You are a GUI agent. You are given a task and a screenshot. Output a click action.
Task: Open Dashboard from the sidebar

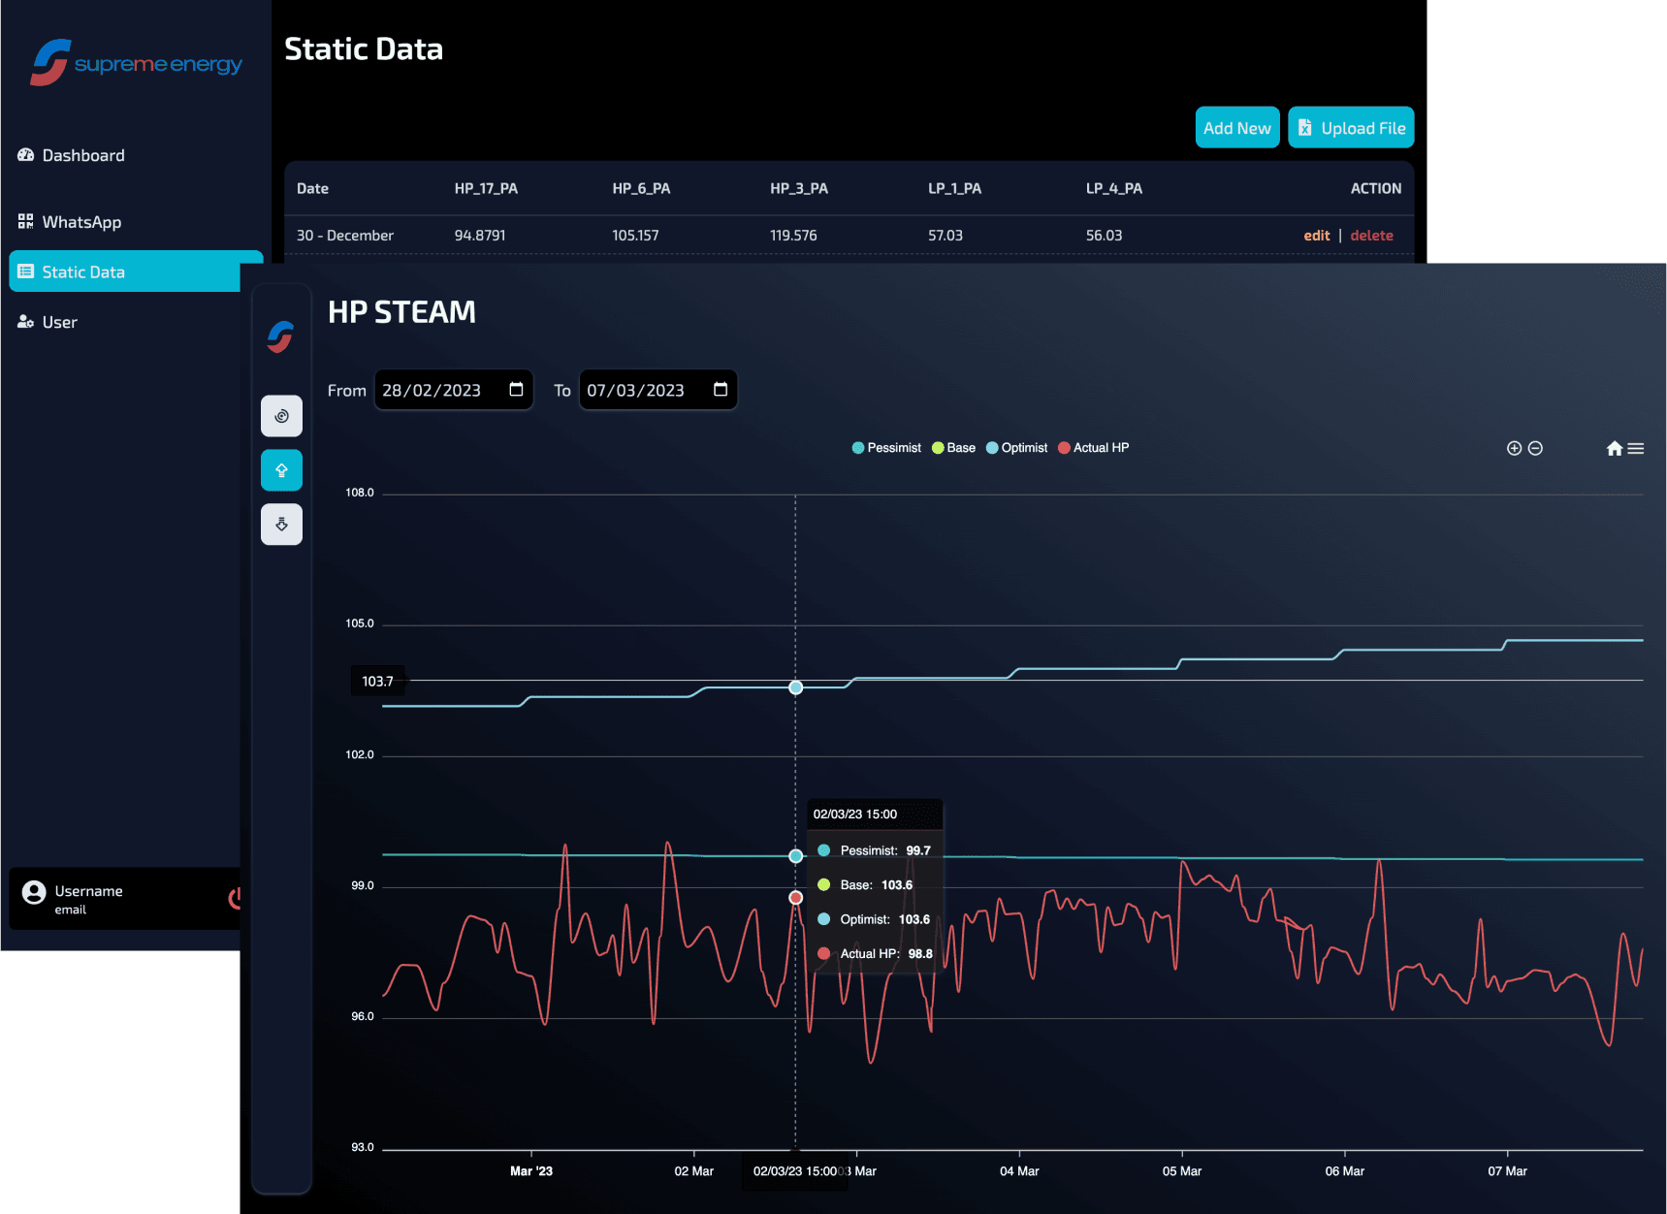(83, 155)
